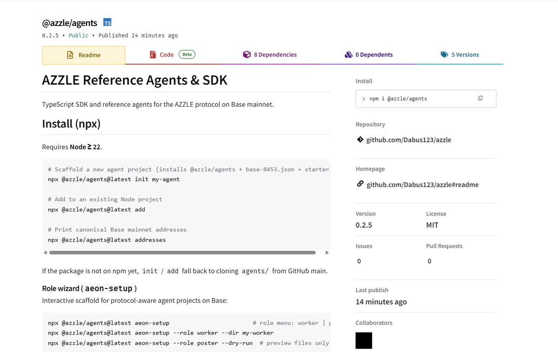Click the Readme tab file icon
Viewport: 558px width, 352px height.
(x=70, y=55)
